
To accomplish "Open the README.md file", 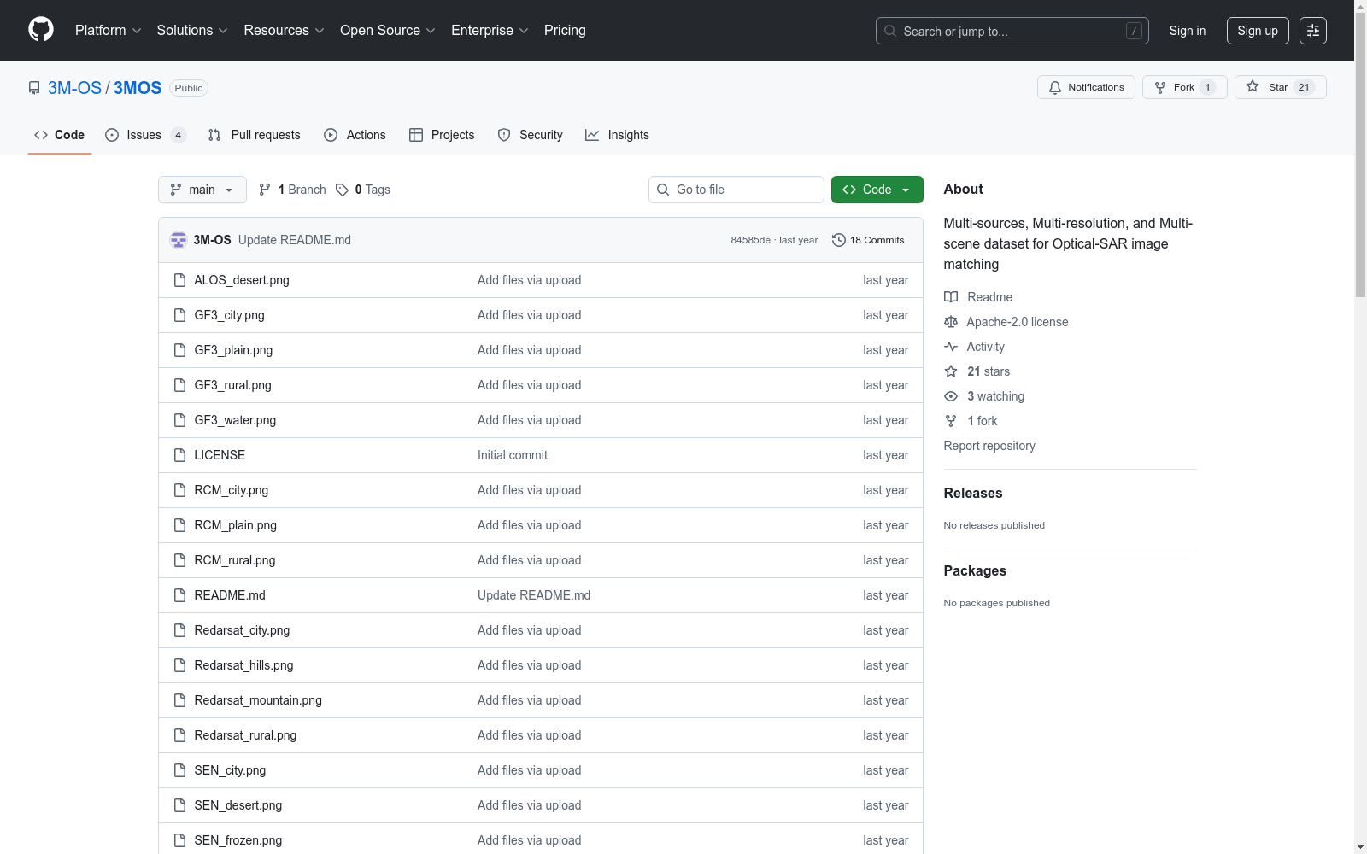I will coord(230,595).
